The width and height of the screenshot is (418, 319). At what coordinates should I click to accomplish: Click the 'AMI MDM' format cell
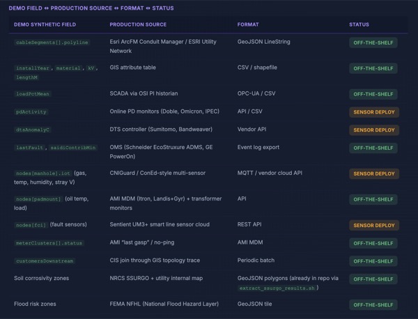click(x=250, y=242)
